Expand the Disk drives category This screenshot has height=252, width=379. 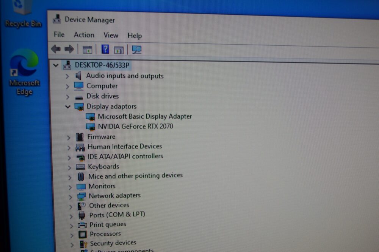click(x=68, y=97)
